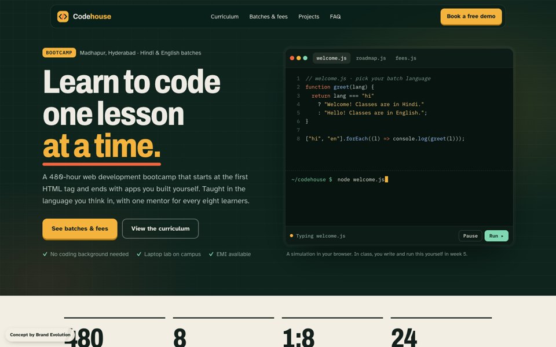The height and width of the screenshot is (347, 556).
Task: Click the checkmark beside Laptop lab on campus
Action: click(139, 254)
